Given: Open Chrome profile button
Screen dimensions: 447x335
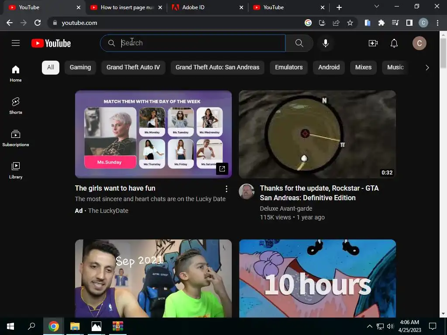Looking at the screenshot, I should (423, 23).
